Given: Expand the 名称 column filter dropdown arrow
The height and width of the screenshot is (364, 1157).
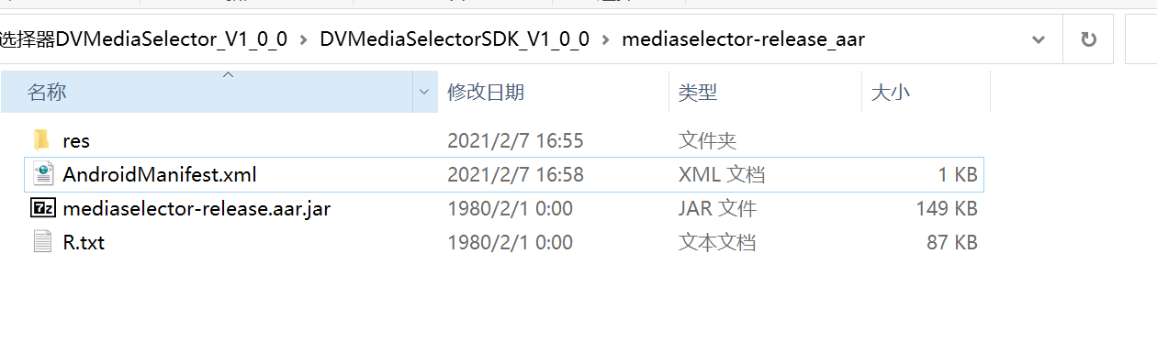Looking at the screenshot, I should (424, 92).
